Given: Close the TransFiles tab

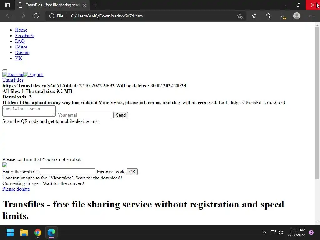Looking at the screenshot, I should [84, 5].
